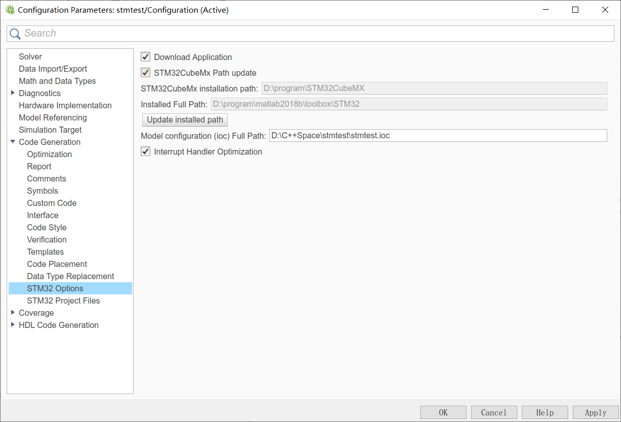Select Data Import/Export in the tree
The image size is (621, 422).
[x=53, y=69]
